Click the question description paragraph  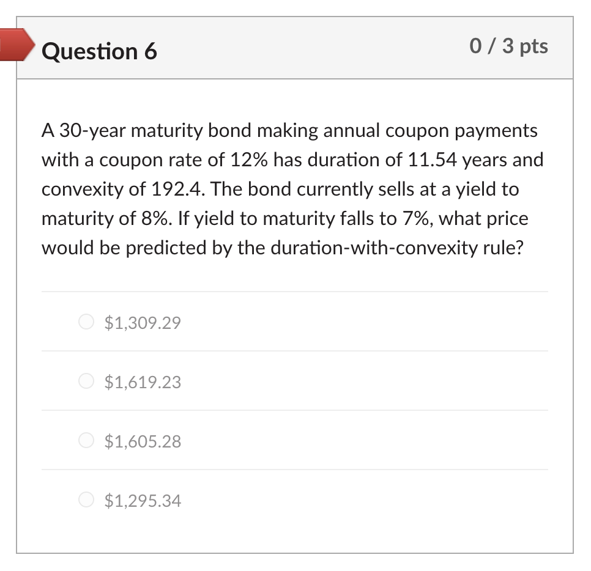pos(292,189)
